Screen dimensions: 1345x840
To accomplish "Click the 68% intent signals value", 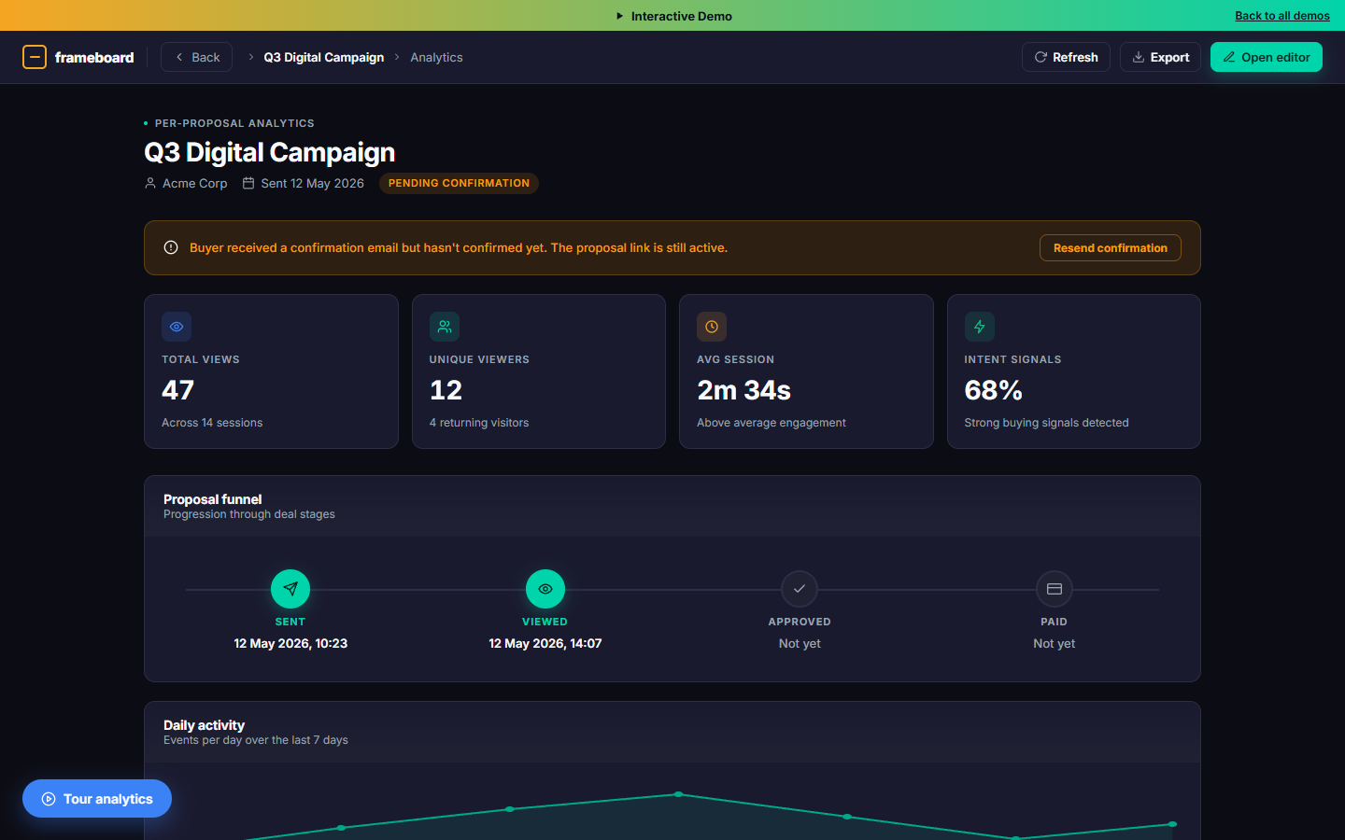I will pos(993,390).
